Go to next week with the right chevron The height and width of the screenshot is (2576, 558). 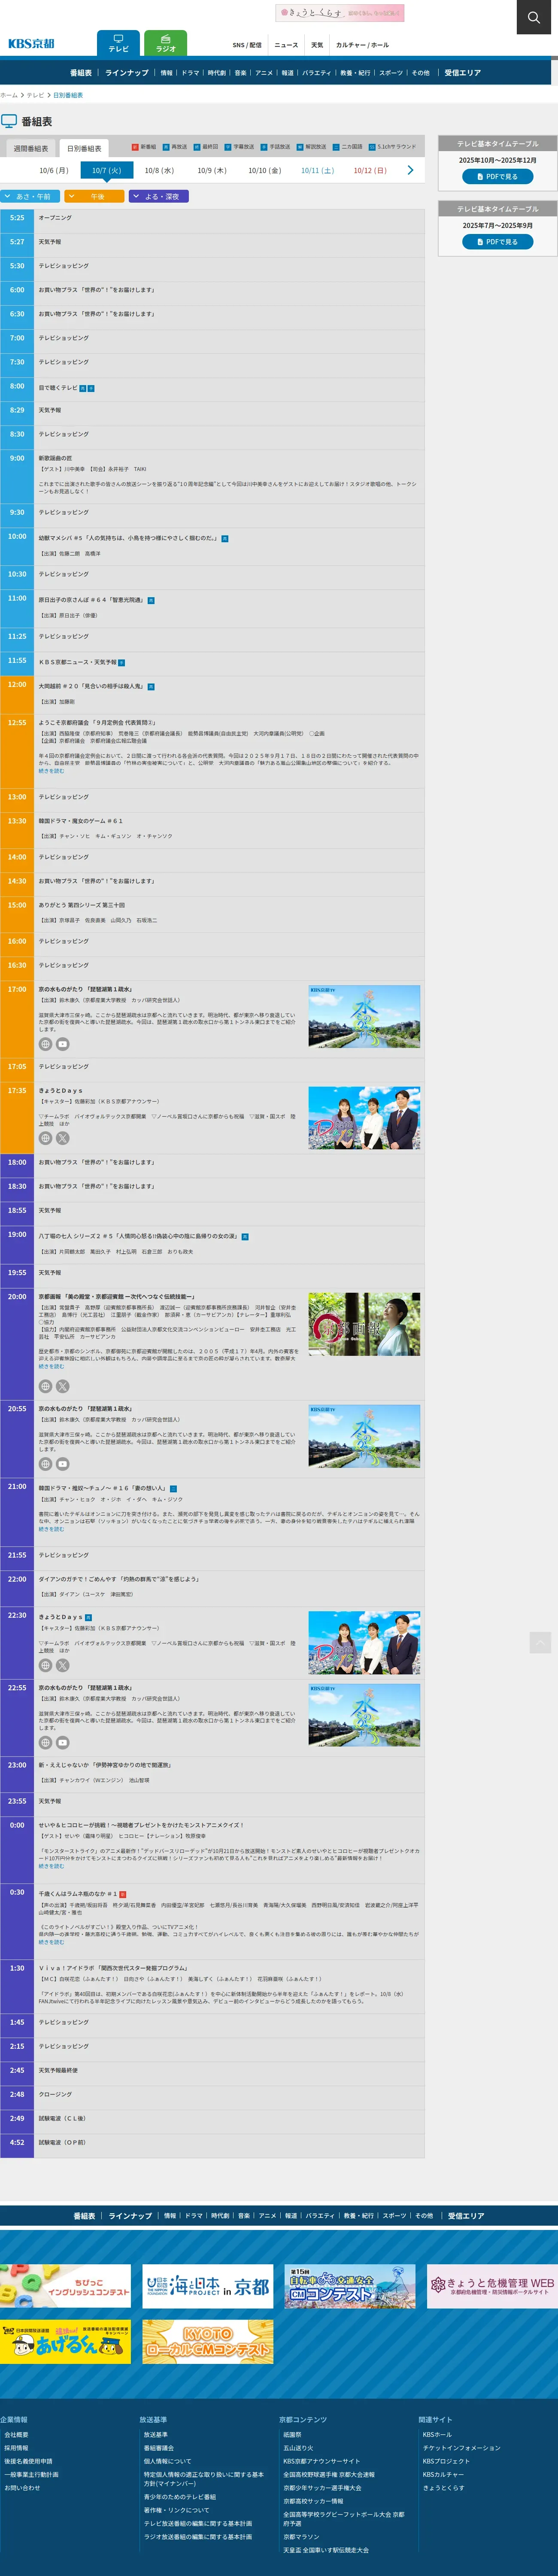[x=410, y=170]
